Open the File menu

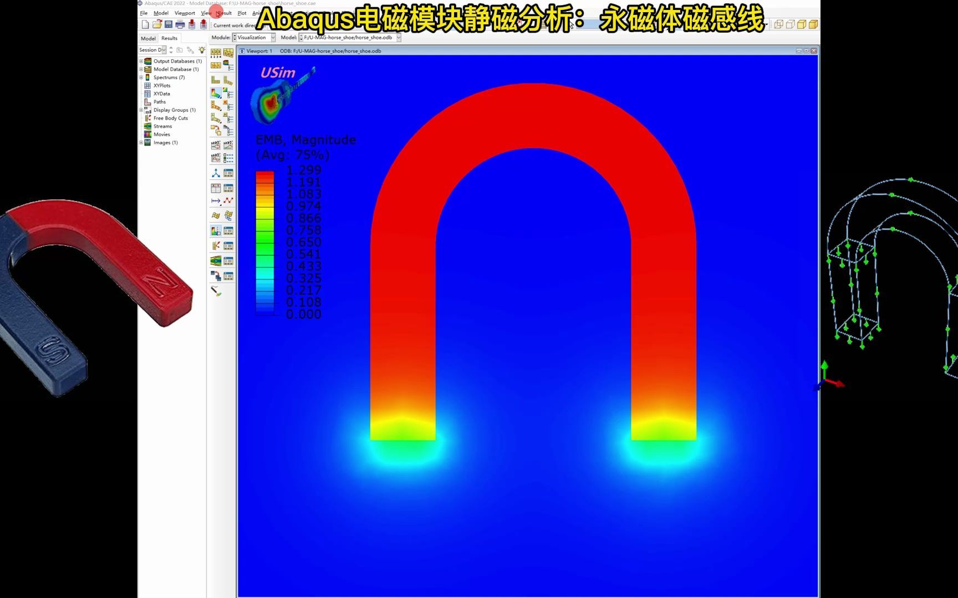click(144, 13)
